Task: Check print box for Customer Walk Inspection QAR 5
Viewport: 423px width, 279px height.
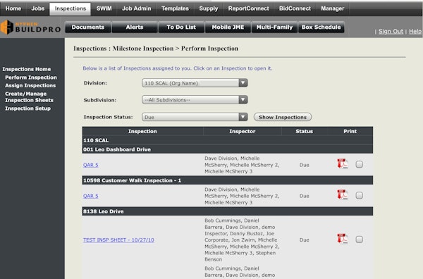Action: [x=359, y=195]
